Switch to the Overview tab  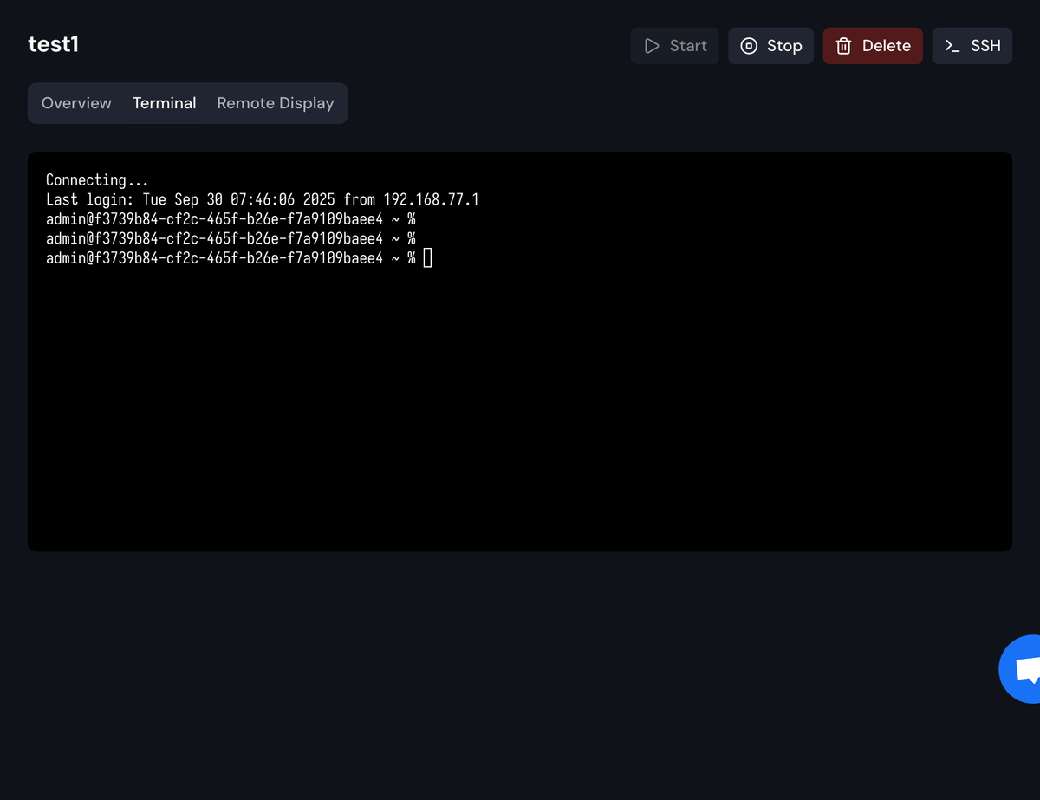click(x=76, y=103)
